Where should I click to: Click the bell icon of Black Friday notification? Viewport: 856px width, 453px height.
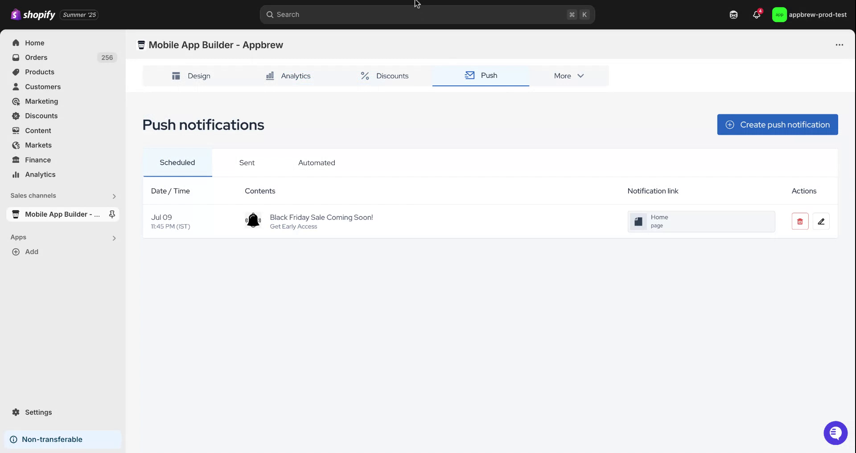[x=253, y=220]
